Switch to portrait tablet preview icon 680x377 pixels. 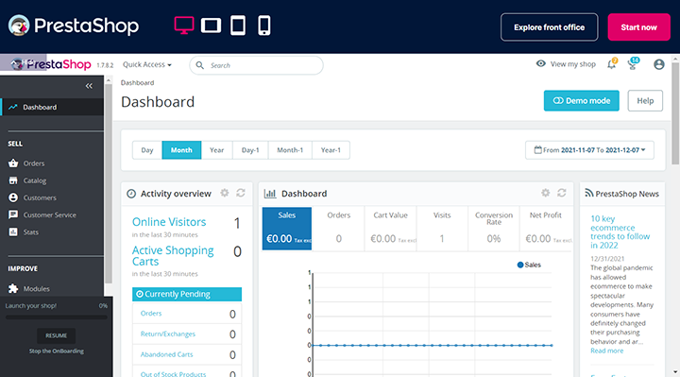[x=238, y=26]
